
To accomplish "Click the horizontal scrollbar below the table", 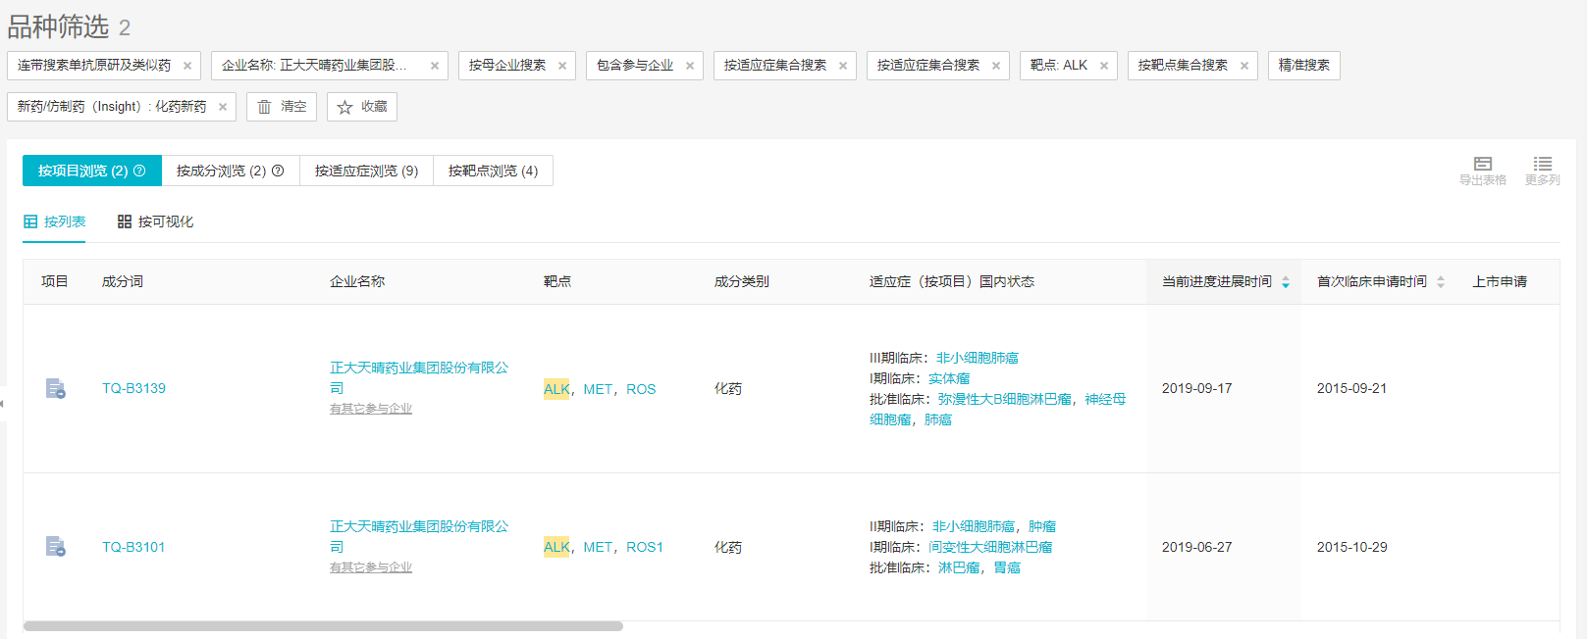I will 323,626.
